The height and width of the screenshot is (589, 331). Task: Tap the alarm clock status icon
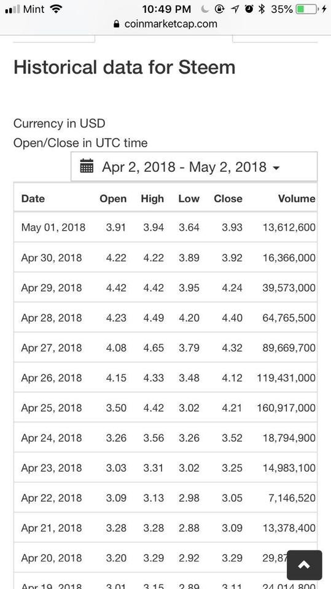coord(249,9)
